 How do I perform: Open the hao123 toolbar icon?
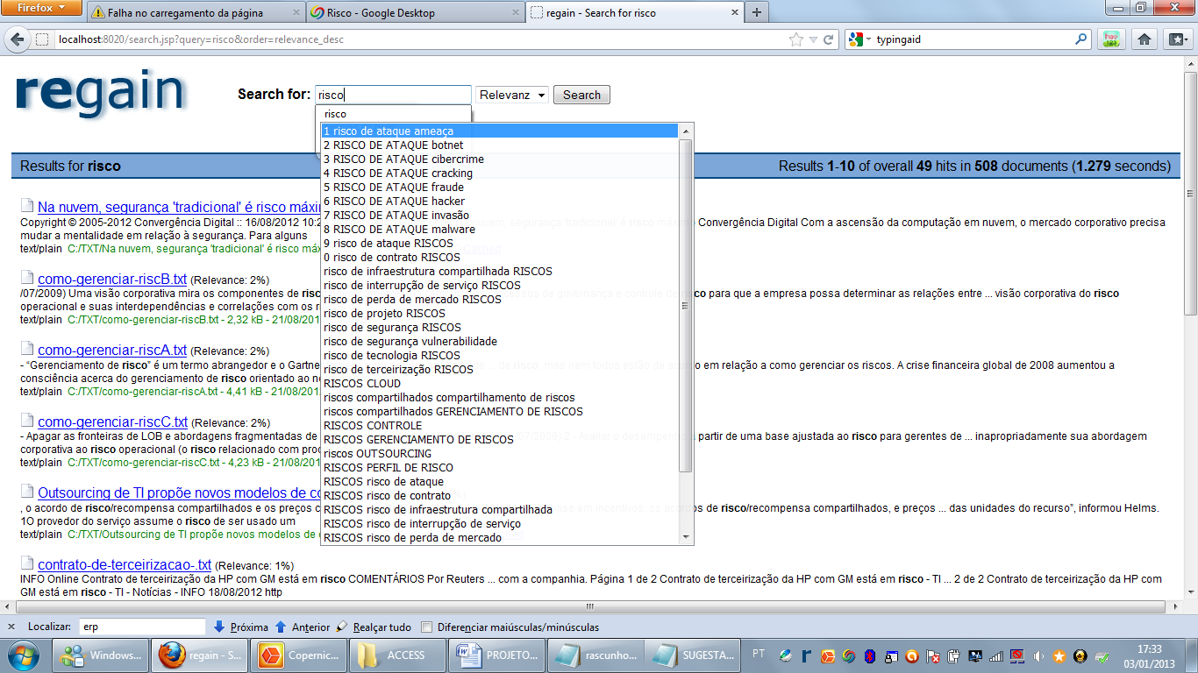[1111, 39]
